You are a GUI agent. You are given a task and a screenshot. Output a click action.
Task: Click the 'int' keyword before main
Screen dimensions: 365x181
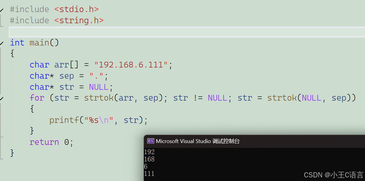17,43
